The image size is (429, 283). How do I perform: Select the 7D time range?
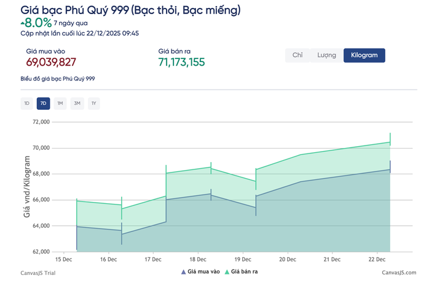(x=43, y=103)
